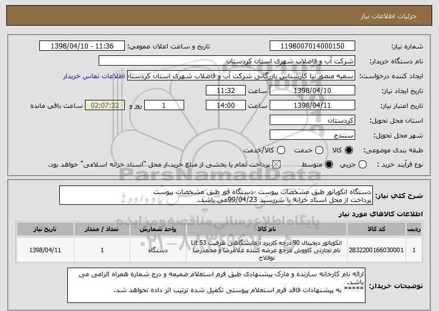The image size is (439, 311).
Task: Toggle the Islamic treasury payment checkbox
Action: pos(277,164)
